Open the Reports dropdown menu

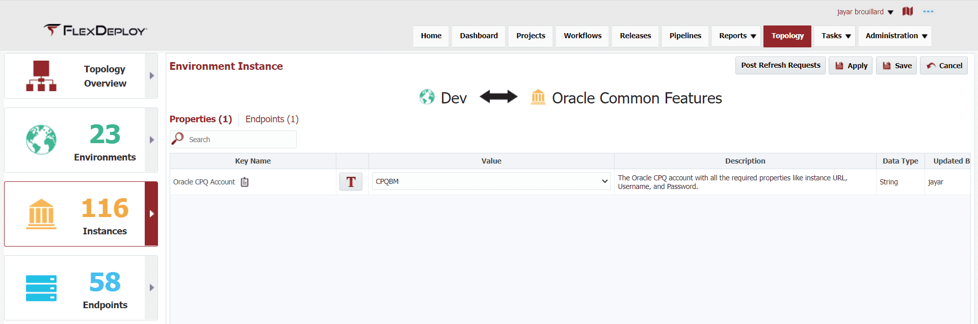click(x=736, y=36)
